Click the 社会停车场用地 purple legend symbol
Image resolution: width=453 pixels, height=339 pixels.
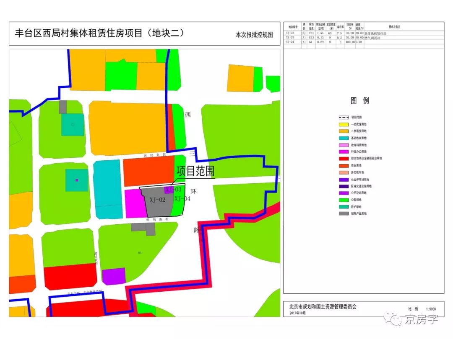point(343,180)
